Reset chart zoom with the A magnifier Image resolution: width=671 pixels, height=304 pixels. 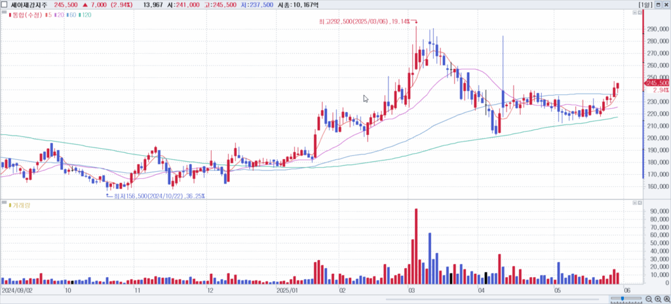[666, 299]
